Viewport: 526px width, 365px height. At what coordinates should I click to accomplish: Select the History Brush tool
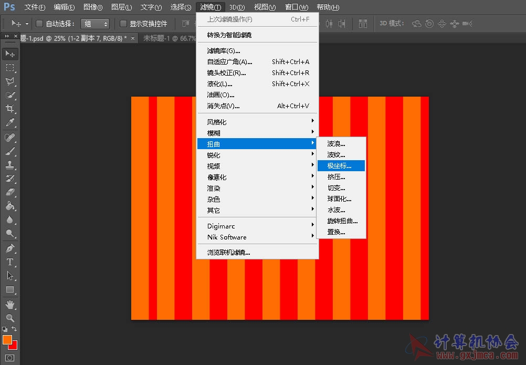(10, 179)
